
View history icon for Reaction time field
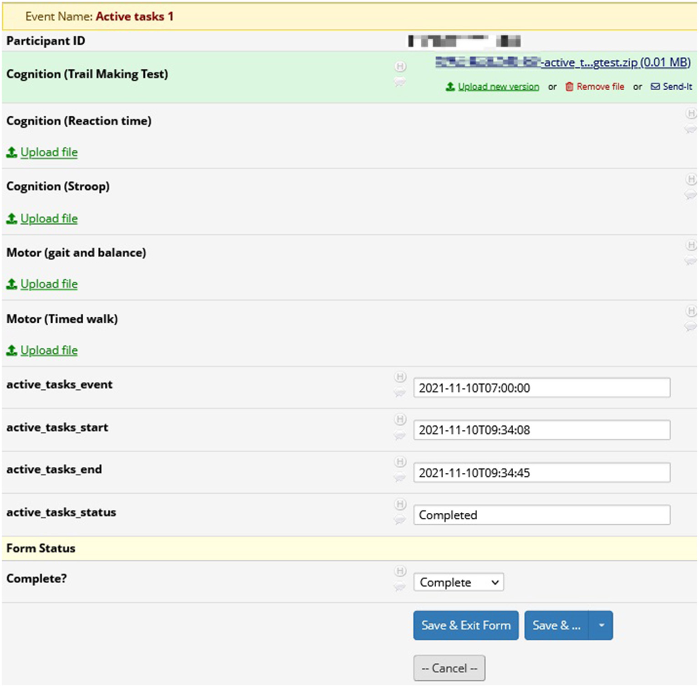(691, 114)
